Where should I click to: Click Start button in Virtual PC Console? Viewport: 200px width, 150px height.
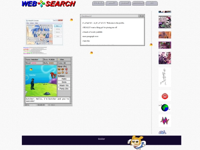[58, 36]
